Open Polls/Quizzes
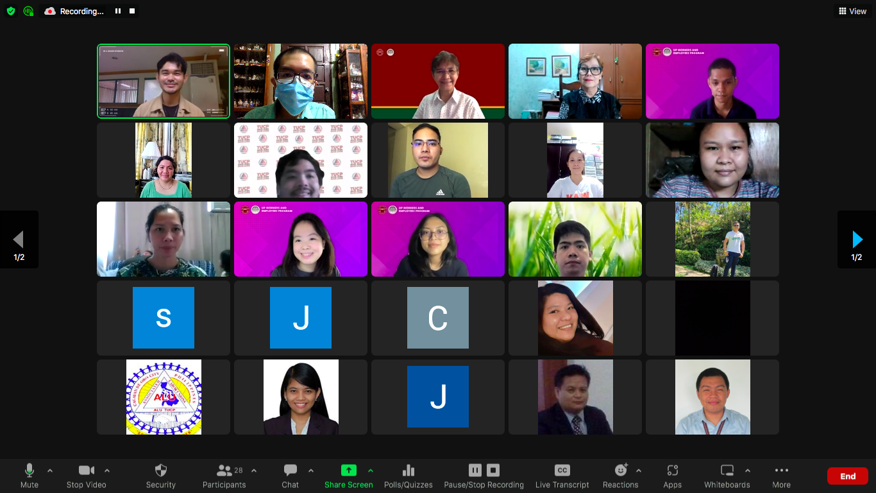The image size is (876, 493). pos(408,475)
